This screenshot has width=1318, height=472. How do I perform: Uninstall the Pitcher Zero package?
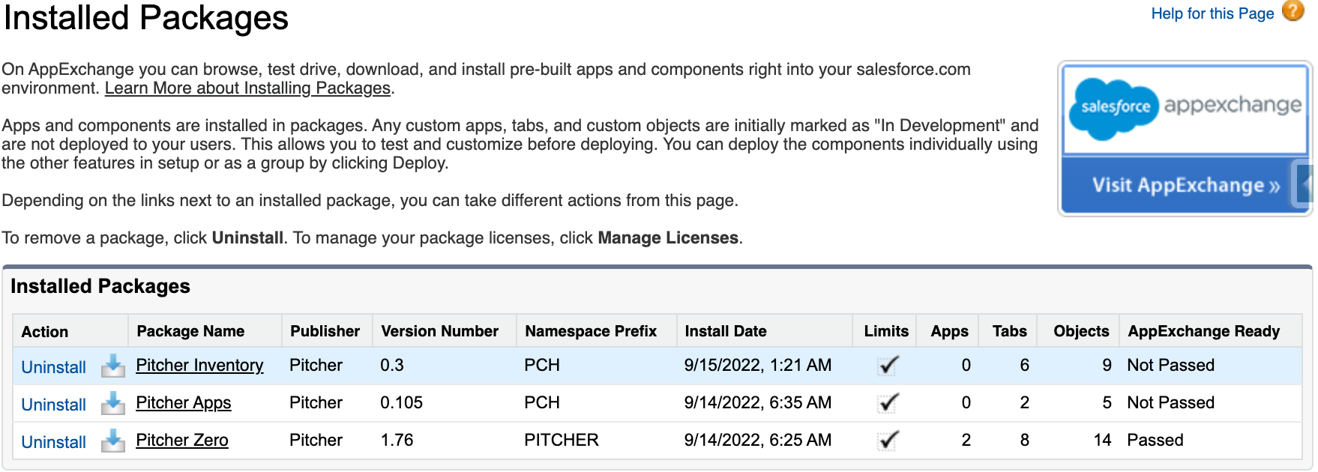(x=54, y=442)
